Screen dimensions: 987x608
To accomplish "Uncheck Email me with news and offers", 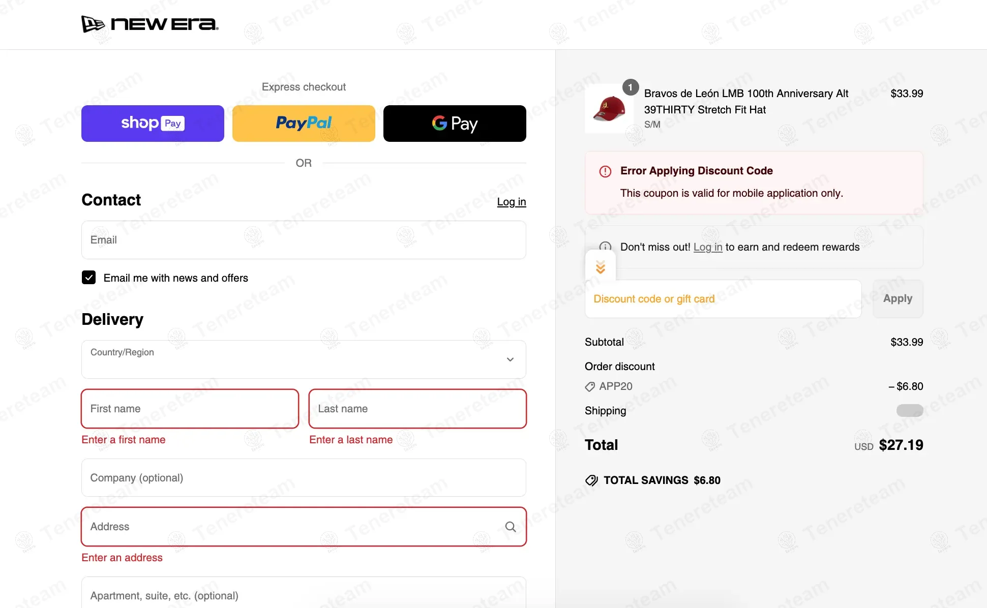I will pos(89,278).
